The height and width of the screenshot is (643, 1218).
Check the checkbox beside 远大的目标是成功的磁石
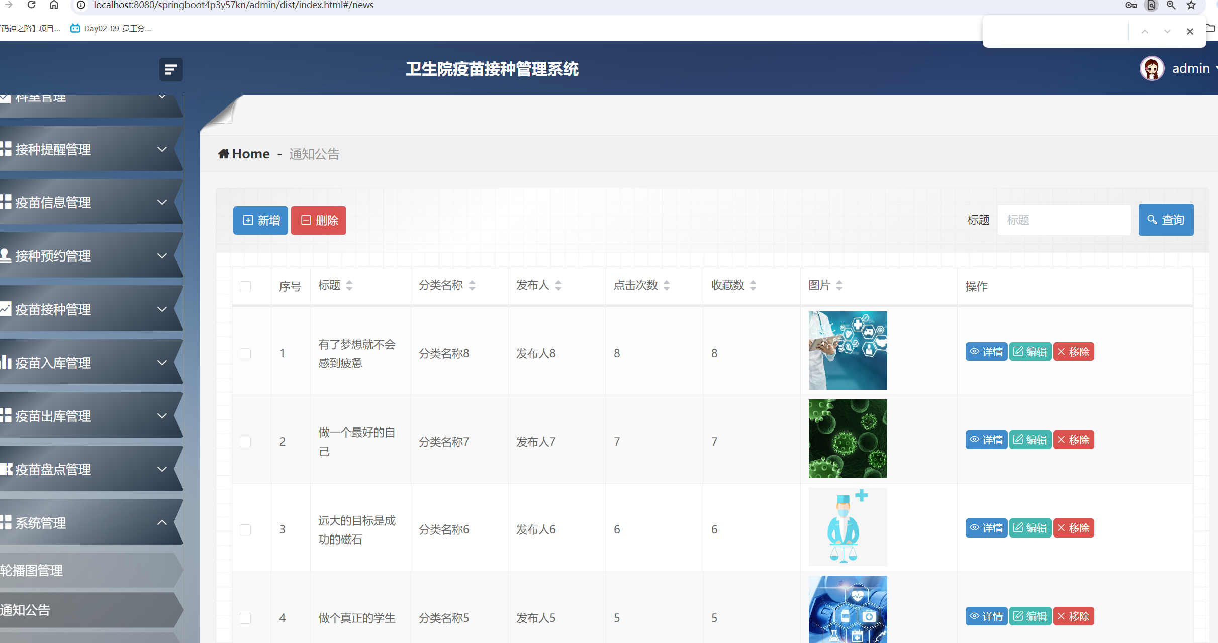[x=245, y=529]
